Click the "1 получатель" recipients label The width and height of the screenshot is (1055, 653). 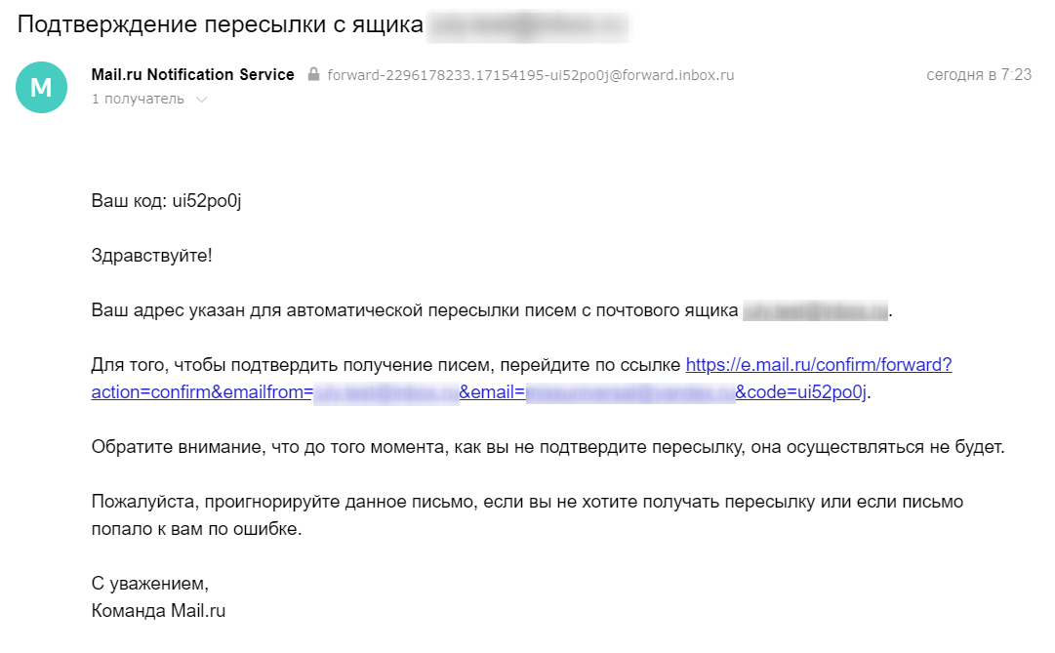click(138, 99)
